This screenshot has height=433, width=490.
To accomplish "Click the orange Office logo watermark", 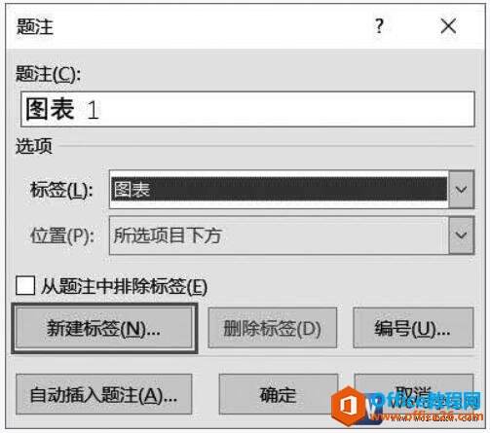I will click(x=349, y=406).
